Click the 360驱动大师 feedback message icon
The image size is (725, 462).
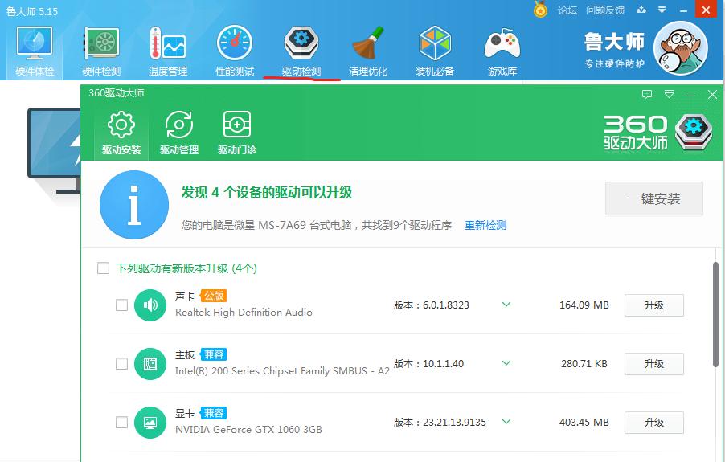point(647,94)
